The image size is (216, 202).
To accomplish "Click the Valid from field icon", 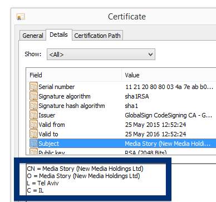I will tap(33, 125).
